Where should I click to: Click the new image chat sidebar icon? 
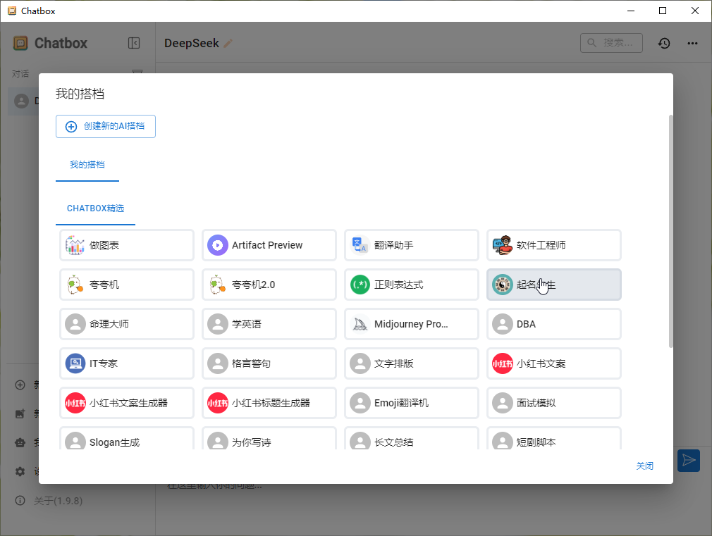tap(20, 413)
